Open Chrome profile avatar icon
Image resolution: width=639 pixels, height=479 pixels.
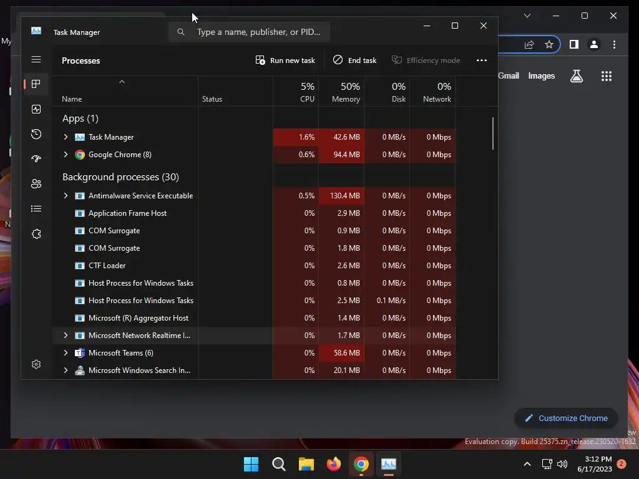(594, 44)
